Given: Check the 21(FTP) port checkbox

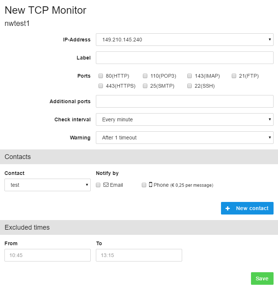Looking at the screenshot, I should point(234,76).
